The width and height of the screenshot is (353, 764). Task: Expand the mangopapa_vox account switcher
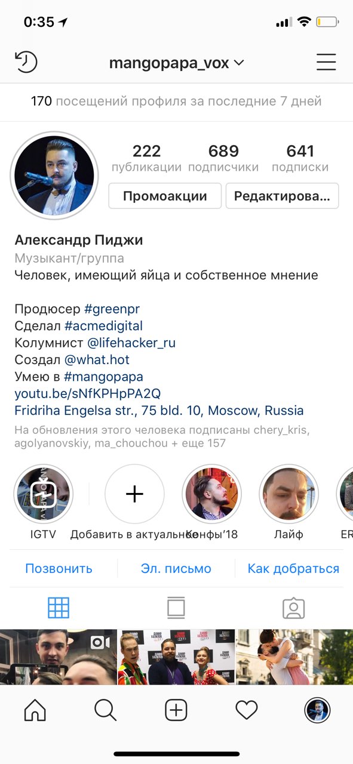click(x=177, y=63)
